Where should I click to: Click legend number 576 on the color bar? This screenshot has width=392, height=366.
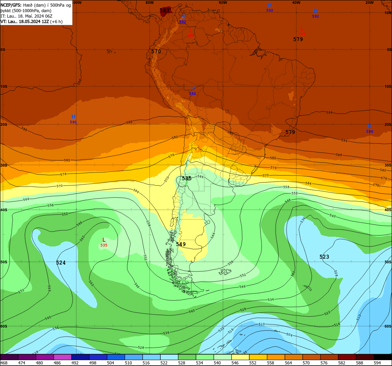pos(324,363)
